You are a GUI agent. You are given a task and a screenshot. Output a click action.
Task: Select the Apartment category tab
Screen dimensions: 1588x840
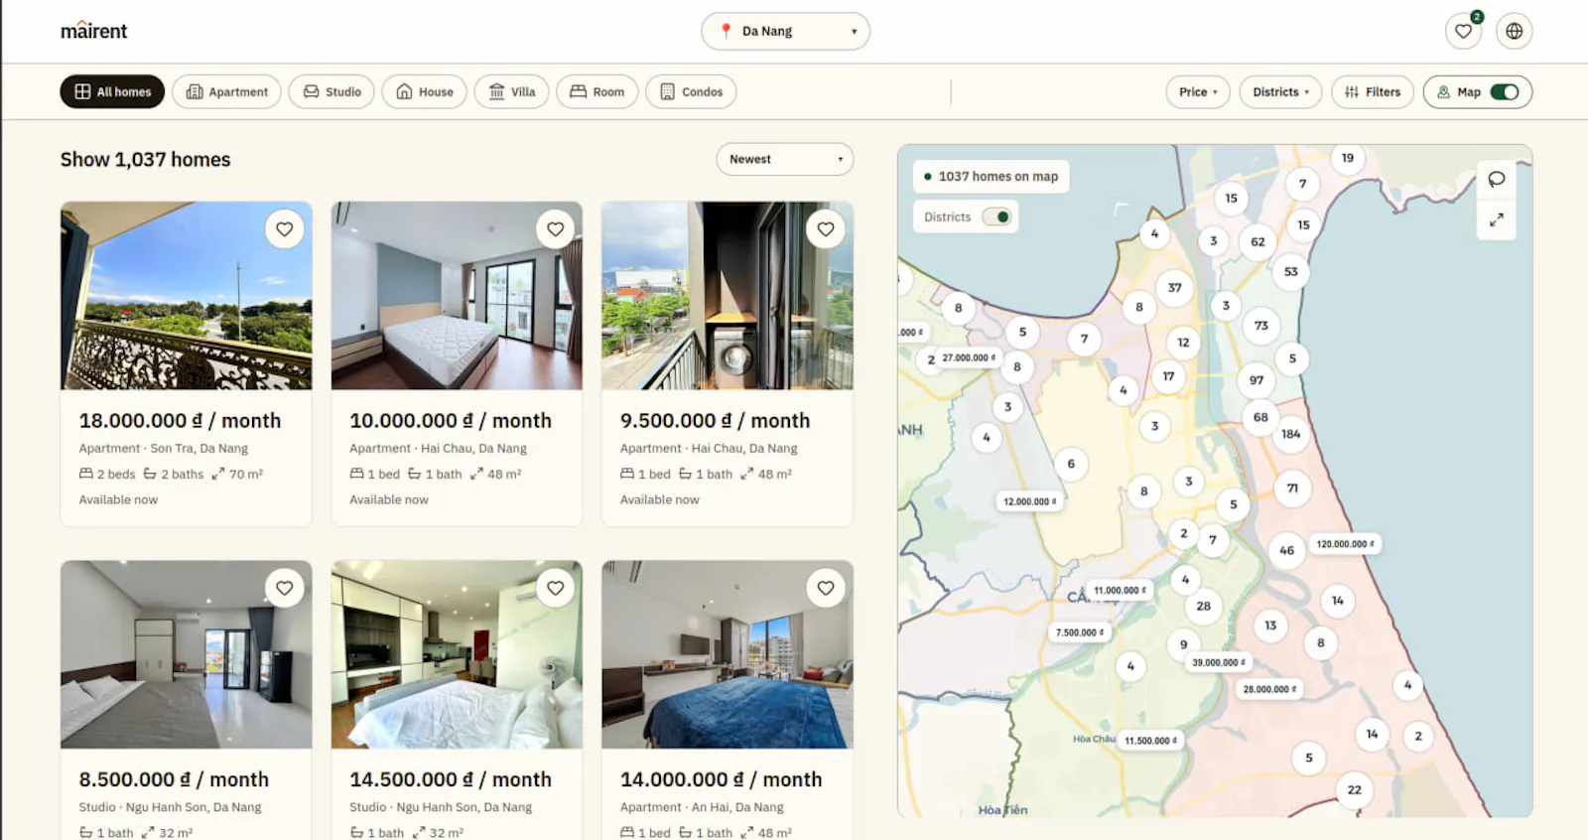(226, 91)
